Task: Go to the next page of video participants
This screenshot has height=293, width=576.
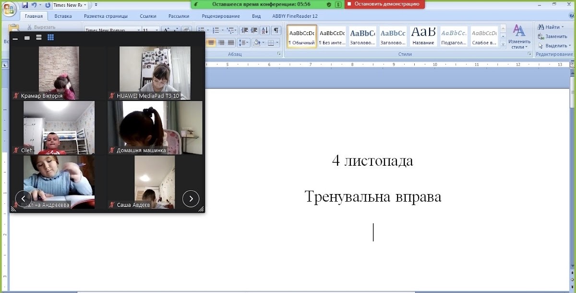Action: click(191, 198)
